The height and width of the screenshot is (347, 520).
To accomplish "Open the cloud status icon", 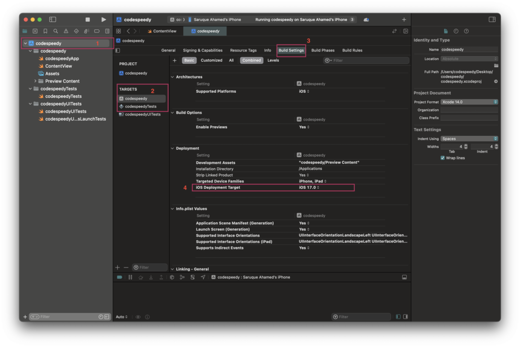I will point(367,20).
